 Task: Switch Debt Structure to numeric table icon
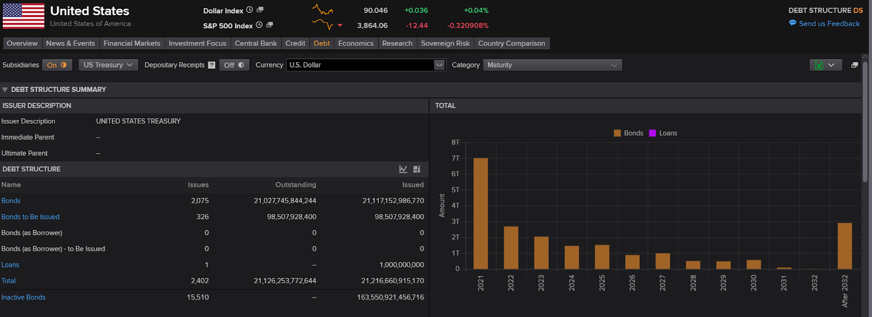pyautogui.click(x=417, y=169)
